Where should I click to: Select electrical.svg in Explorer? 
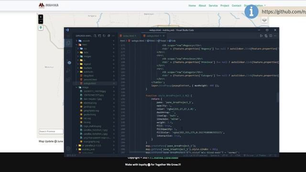pyautogui.click(x=90, y=103)
